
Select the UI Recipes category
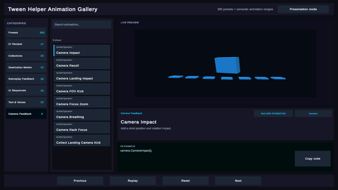pos(26,44)
